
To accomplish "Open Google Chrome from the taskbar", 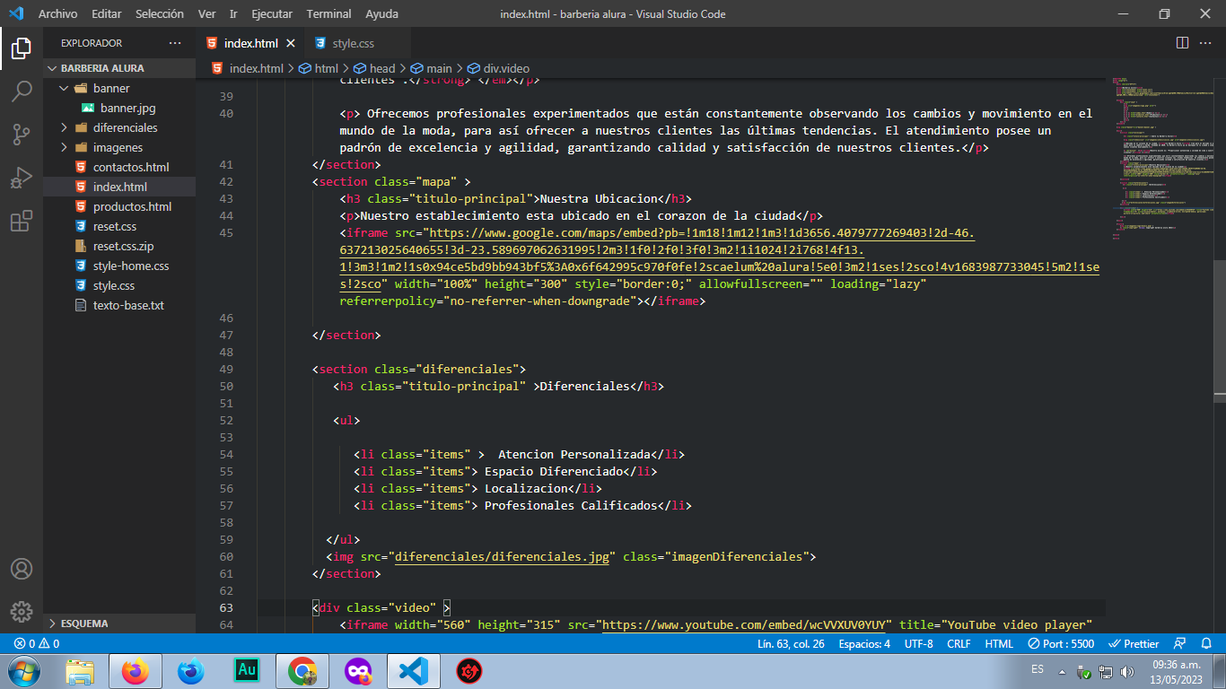I will [302, 671].
